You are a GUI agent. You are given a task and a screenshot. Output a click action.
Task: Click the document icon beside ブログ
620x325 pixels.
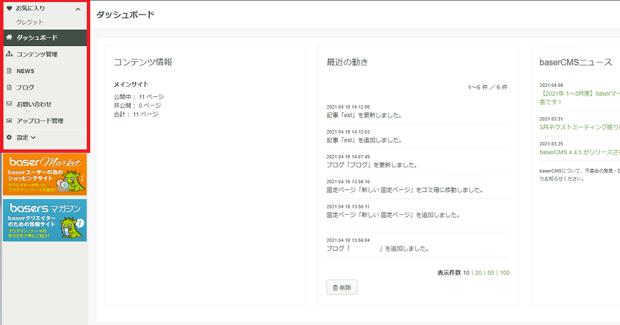(10, 87)
